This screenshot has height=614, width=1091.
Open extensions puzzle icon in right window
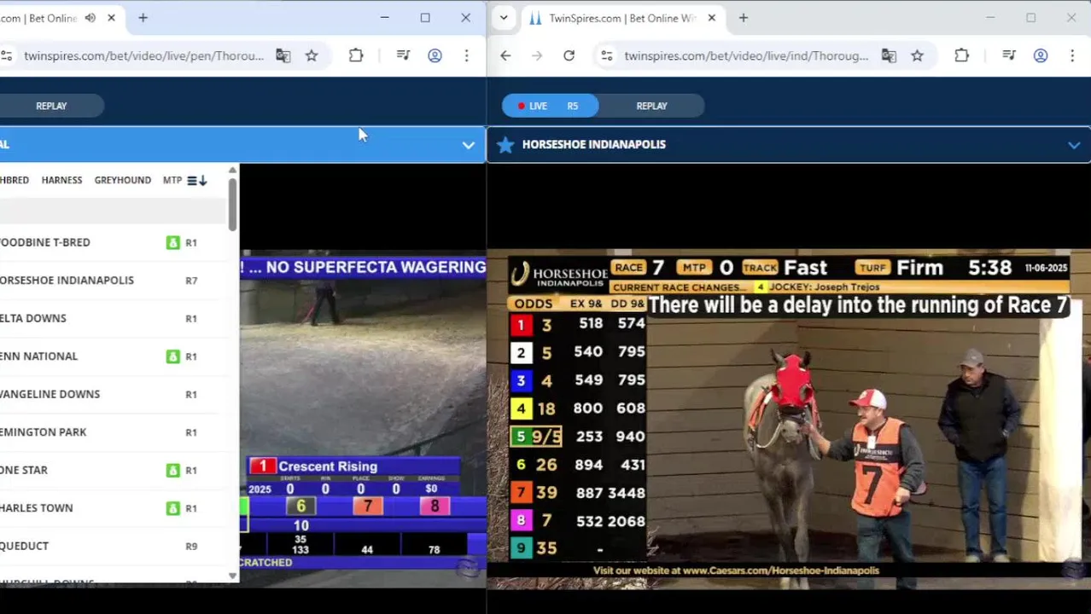[x=961, y=55]
